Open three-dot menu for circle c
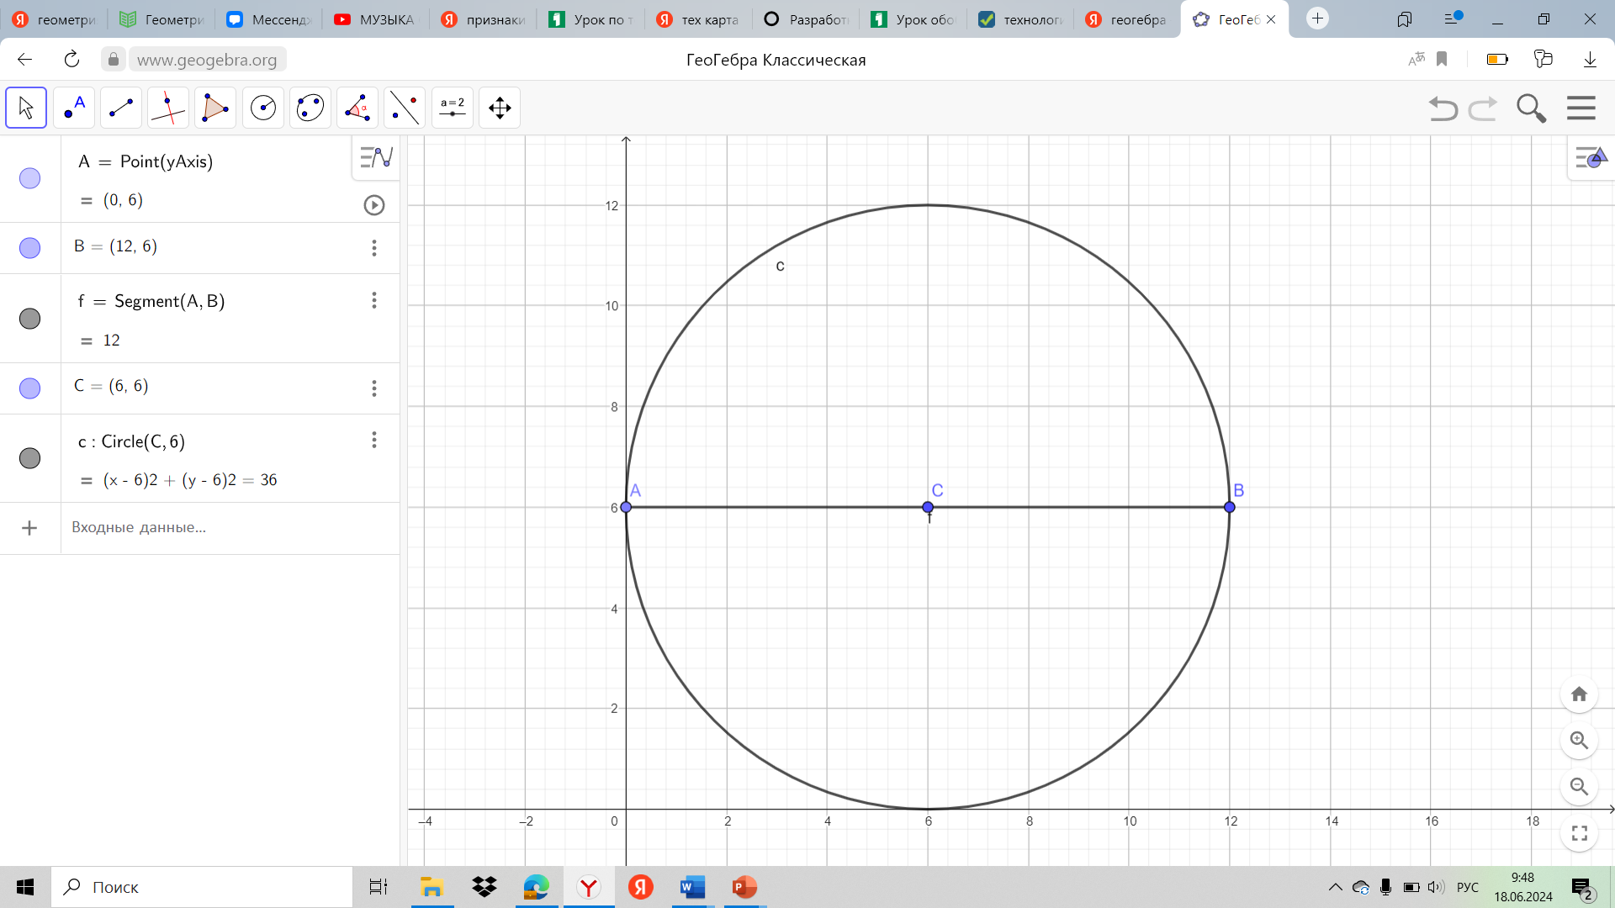Viewport: 1615px width, 908px height. (374, 441)
